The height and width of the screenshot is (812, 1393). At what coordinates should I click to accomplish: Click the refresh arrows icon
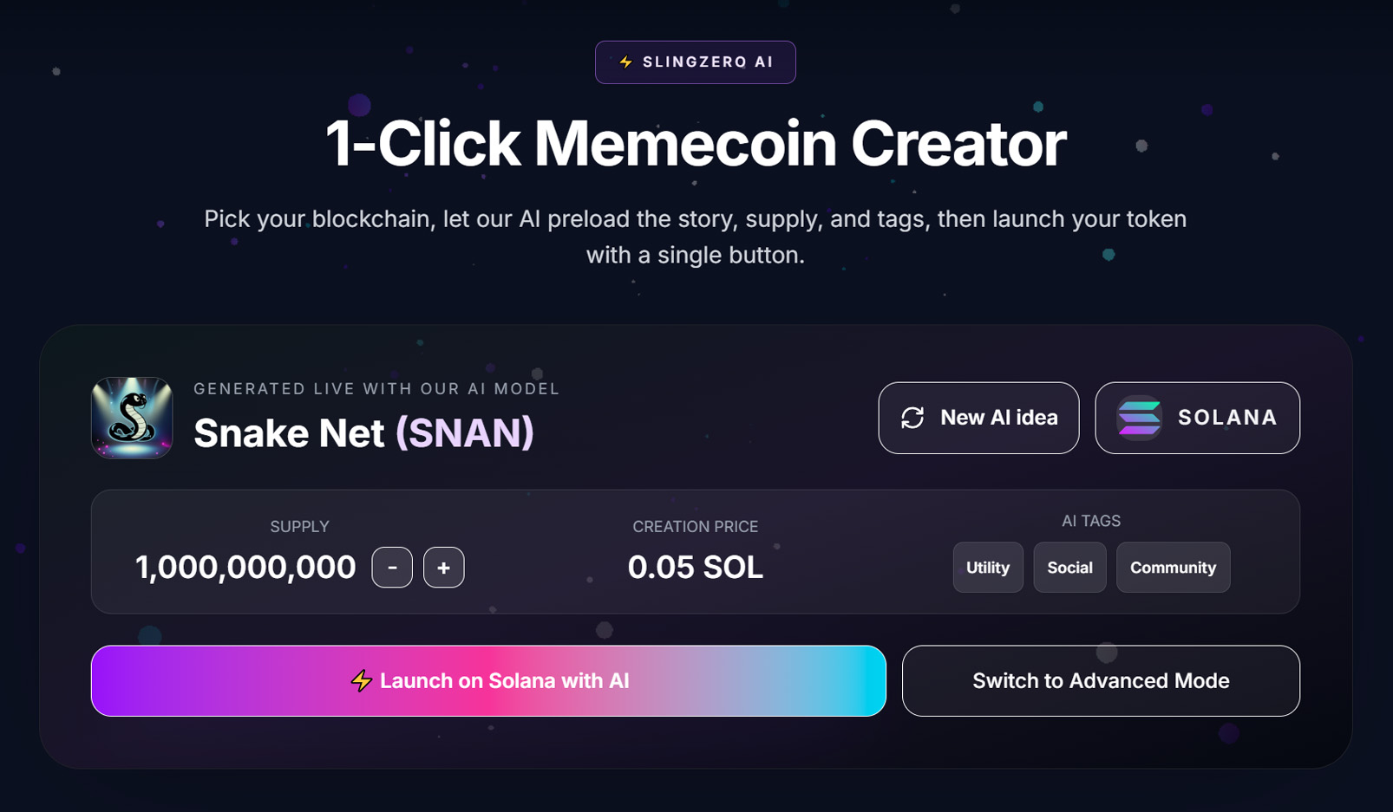tap(912, 418)
